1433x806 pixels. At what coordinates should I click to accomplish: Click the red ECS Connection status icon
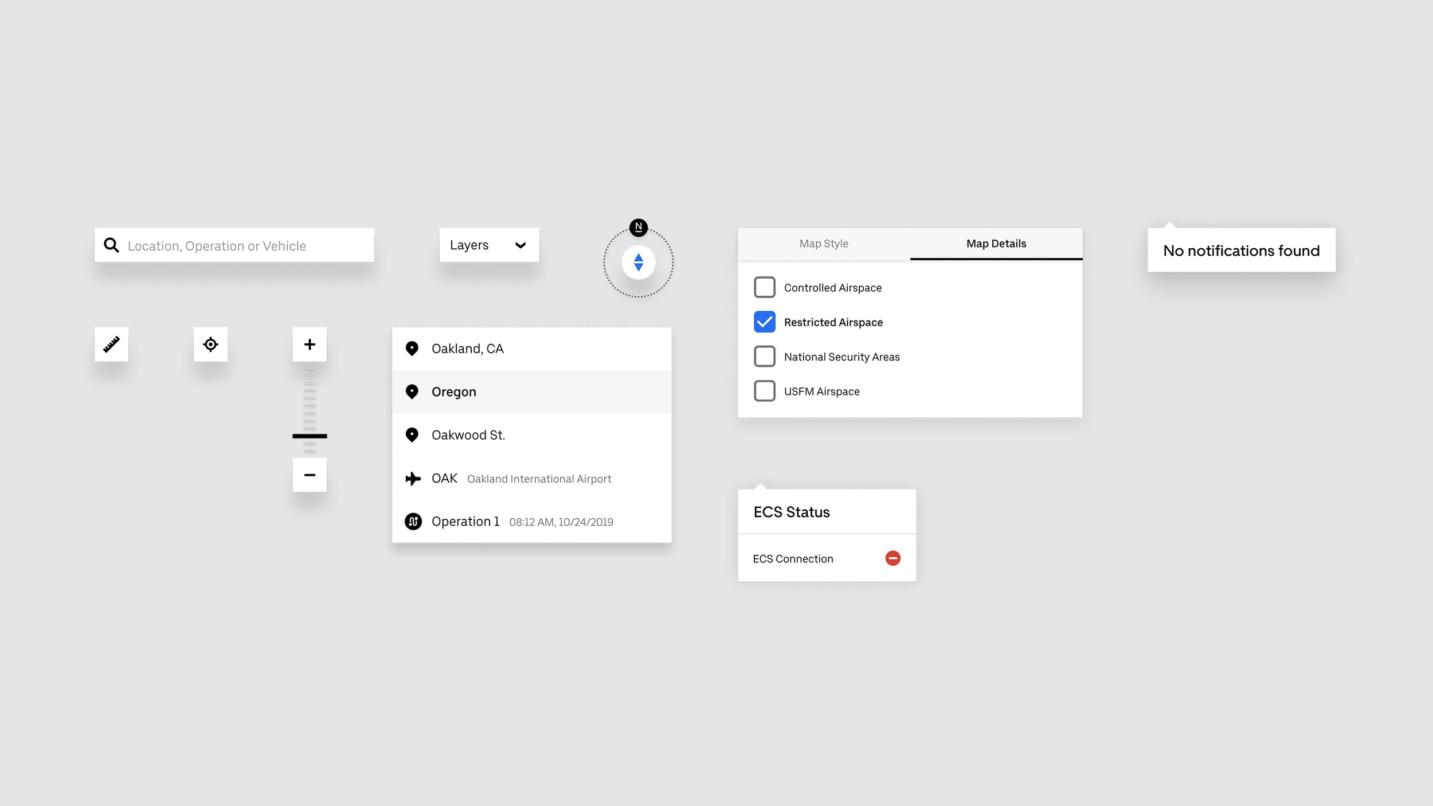tap(892, 558)
